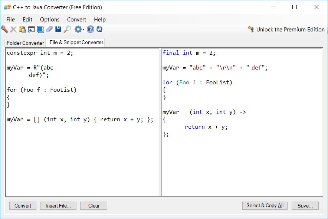328x219 pixels.
Task: Click the floppy disk save icon
Action: [58, 30]
